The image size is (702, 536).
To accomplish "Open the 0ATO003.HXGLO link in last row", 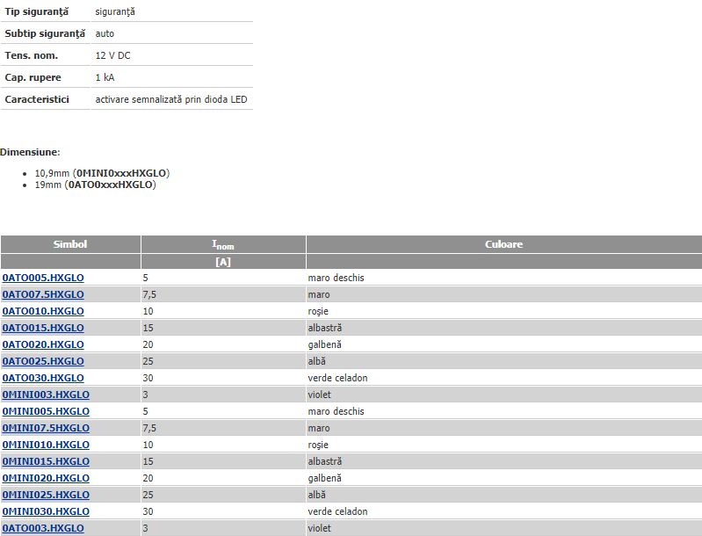I will [x=43, y=528].
